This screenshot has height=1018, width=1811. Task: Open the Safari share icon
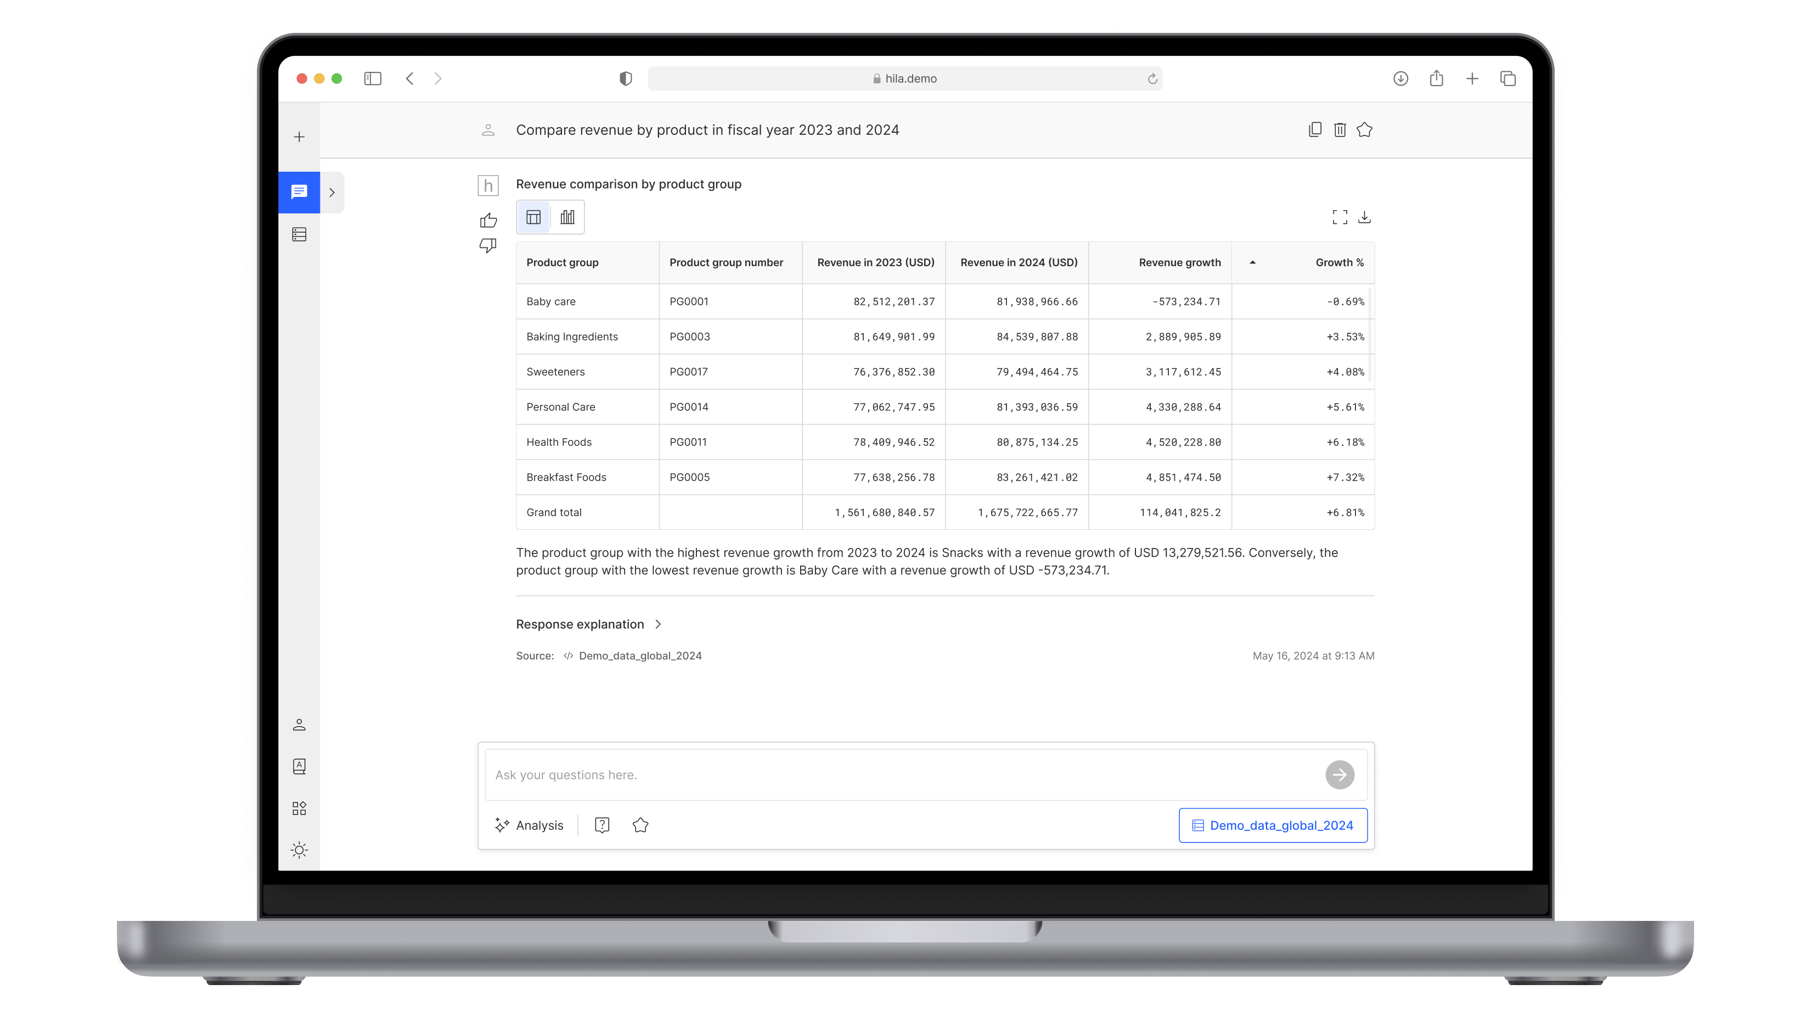coord(1436,78)
